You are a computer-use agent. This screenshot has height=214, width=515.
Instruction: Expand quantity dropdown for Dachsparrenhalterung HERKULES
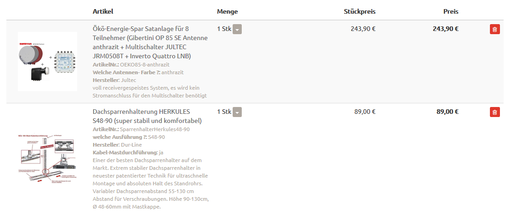[237, 112]
